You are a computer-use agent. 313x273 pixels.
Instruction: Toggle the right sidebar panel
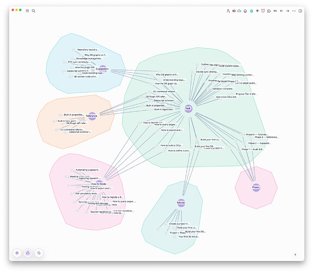click(x=300, y=11)
